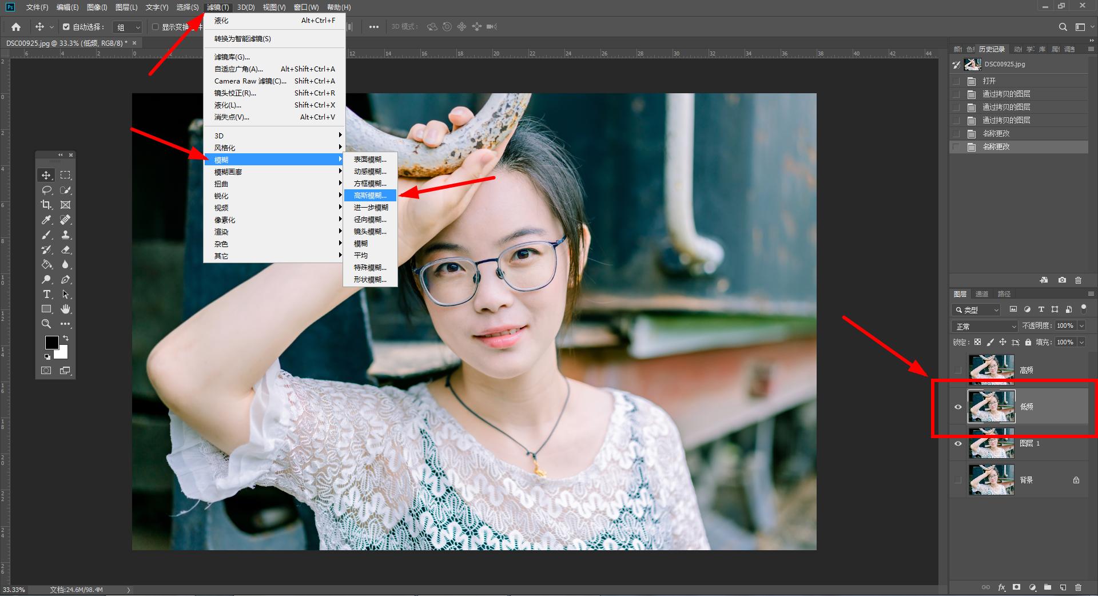The width and height of the screenshot is (1098, 596).
Task: Open the search magnifier in the top right
Action: coord(1063,27)
